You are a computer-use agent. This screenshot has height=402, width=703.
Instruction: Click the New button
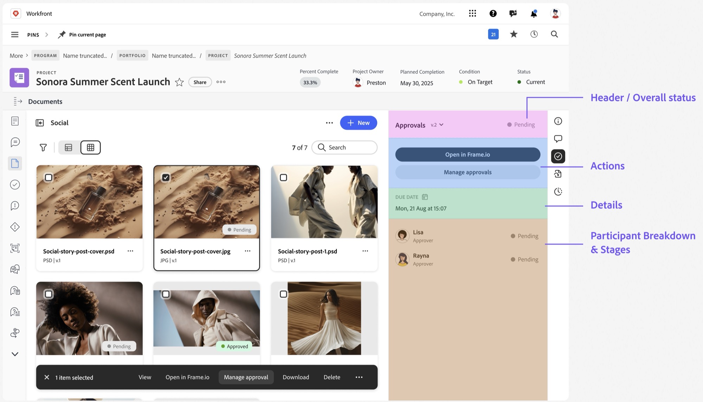point(359,123)
